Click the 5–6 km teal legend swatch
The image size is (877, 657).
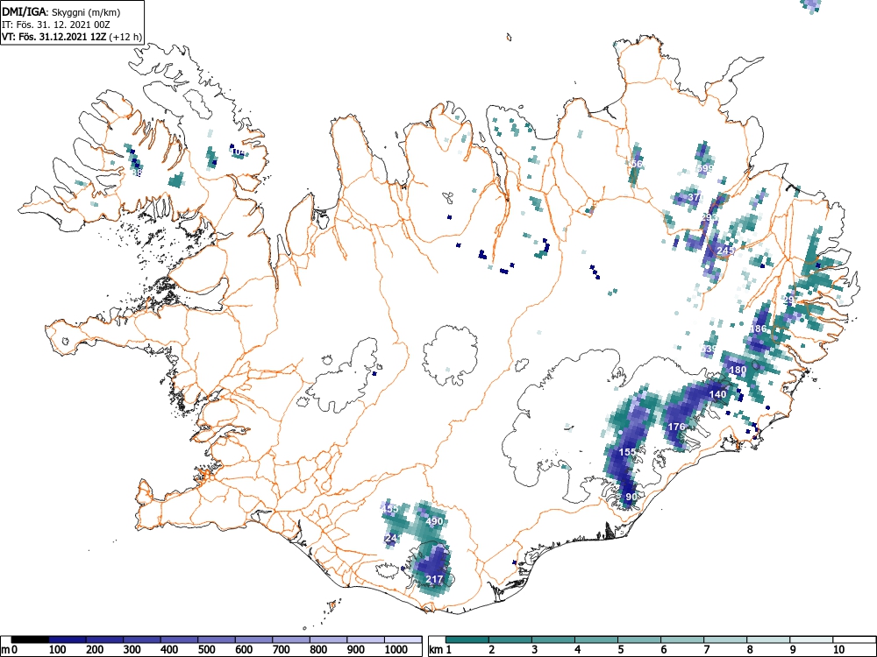(639, 639)
